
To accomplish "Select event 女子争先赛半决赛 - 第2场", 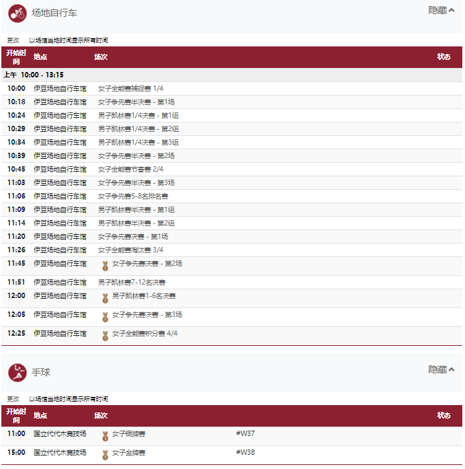I will coord(137,156).
